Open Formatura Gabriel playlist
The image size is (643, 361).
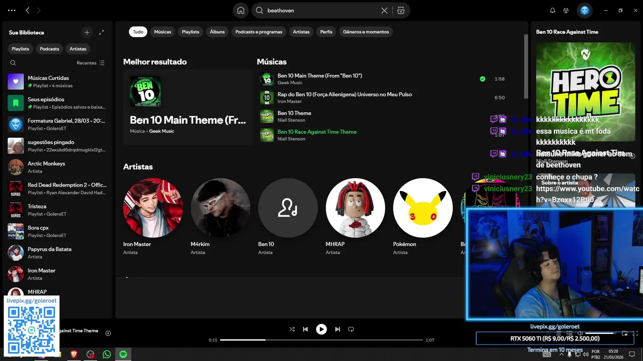[57, 124]
